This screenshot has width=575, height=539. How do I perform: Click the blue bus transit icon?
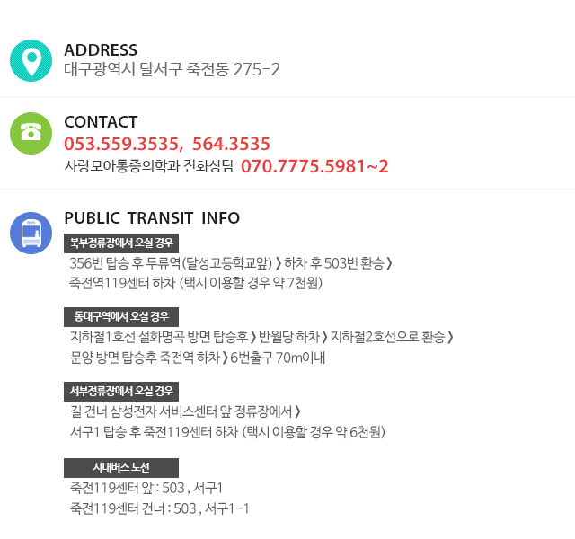click(x=31, y=233)
